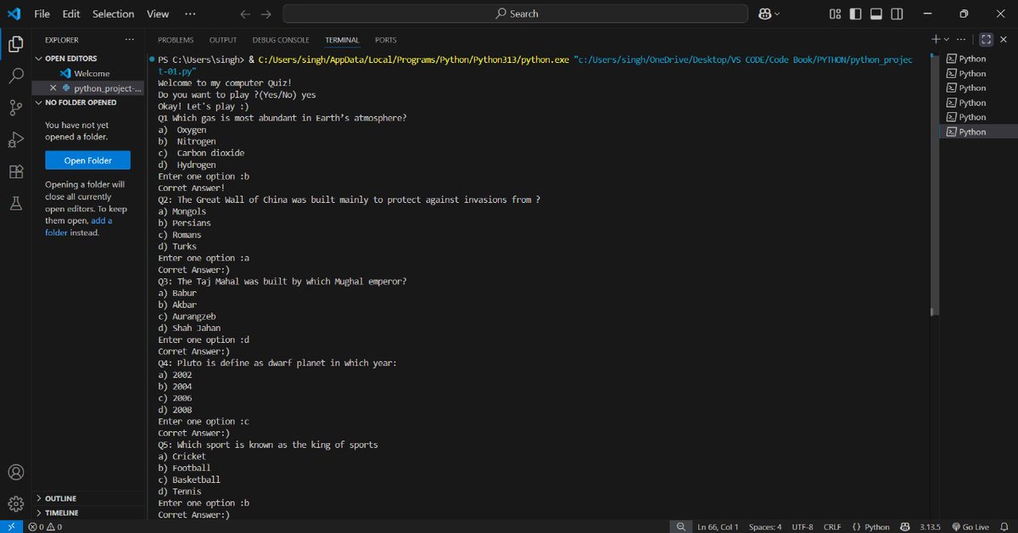Screen dimensions: 1018x533
Task: Click the Open Folder button
Action: pyautogui.click(x=88, y=160)
